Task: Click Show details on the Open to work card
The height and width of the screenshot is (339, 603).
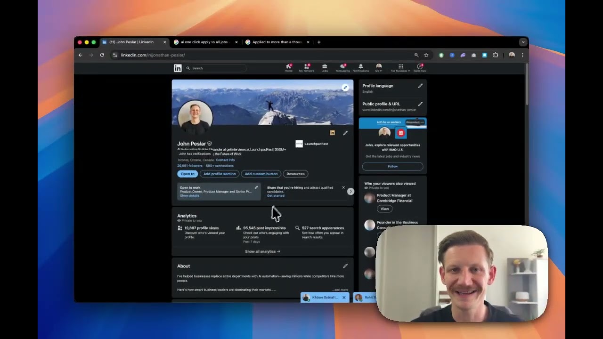Action: (x=189, y=196)
